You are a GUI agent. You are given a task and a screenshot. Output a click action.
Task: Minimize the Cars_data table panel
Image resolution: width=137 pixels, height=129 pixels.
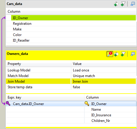pos(133,4)
